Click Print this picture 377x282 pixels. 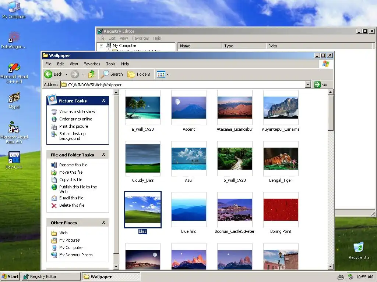pyautogui.click(x=74, y=126)
